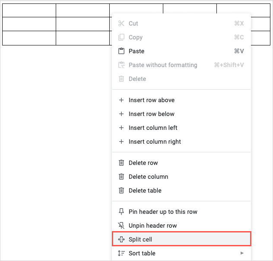Click the Paste clipboard icon
This screenshot has width=273, height=261.
pyautogui.click(x=121, y=51)
